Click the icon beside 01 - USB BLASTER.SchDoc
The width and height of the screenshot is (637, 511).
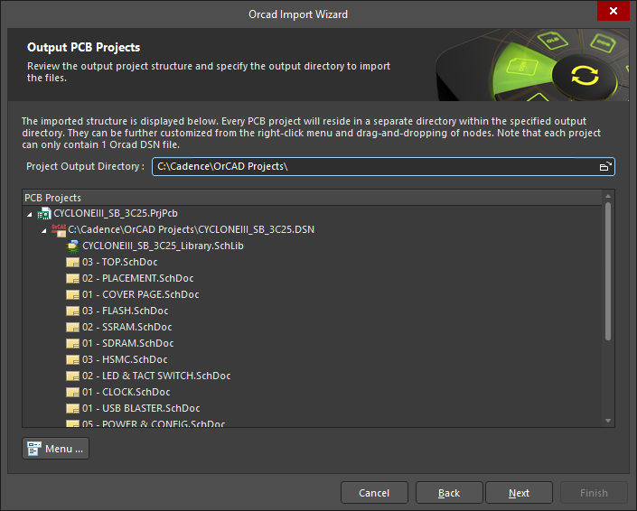72,408
